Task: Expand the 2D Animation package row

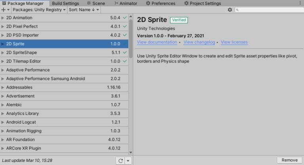Action: coord(2,18)
